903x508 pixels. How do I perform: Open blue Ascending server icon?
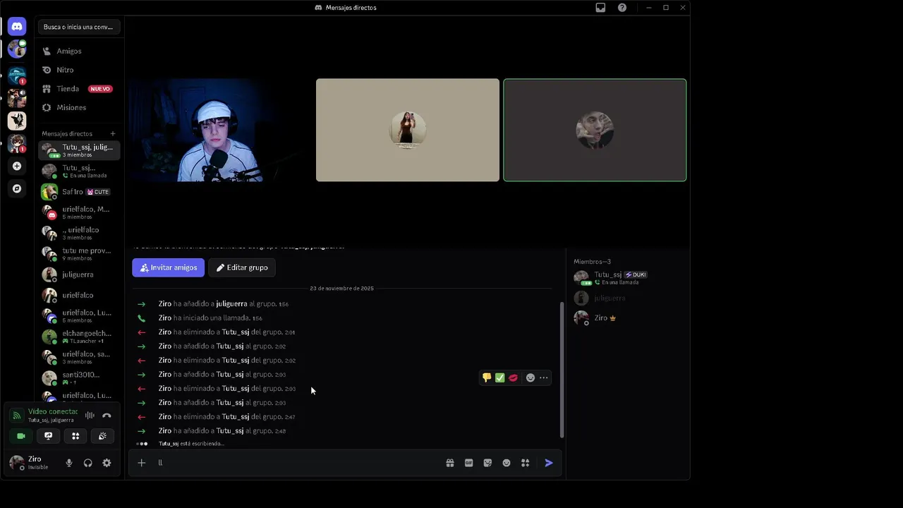point(17,74)
